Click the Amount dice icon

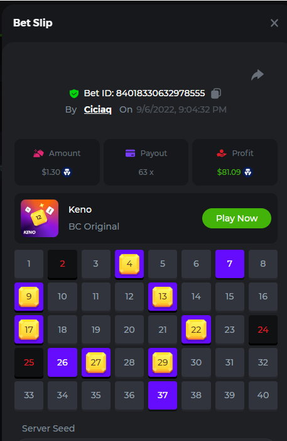38,154
